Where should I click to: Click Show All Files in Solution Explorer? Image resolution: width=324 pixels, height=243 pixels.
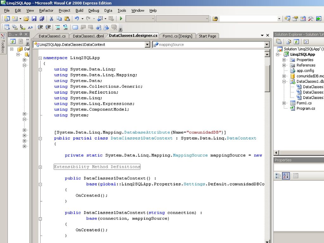click(x=288, y=41)
